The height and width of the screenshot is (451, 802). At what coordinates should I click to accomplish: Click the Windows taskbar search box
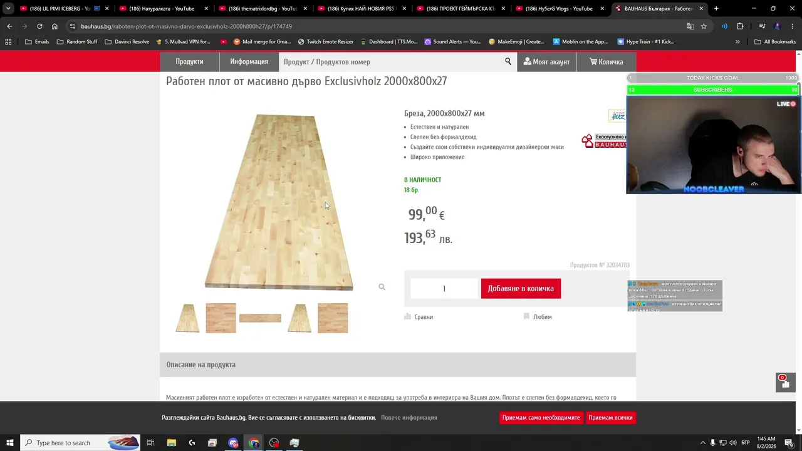point(80,443)
